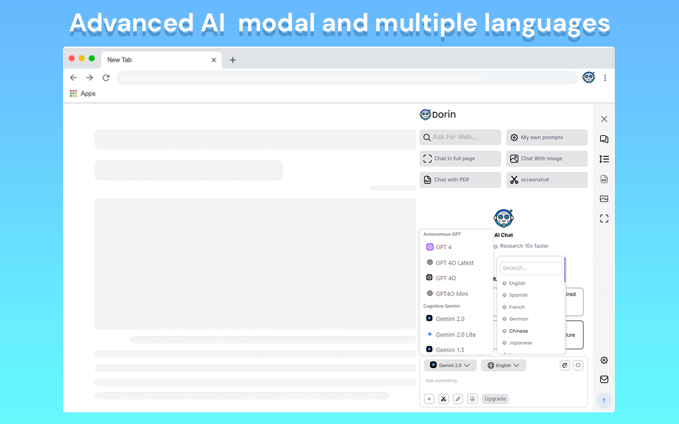Click Chat in full page button
Image resolution: width=679 pixels, height=424 pixels.
coord(460,158)
